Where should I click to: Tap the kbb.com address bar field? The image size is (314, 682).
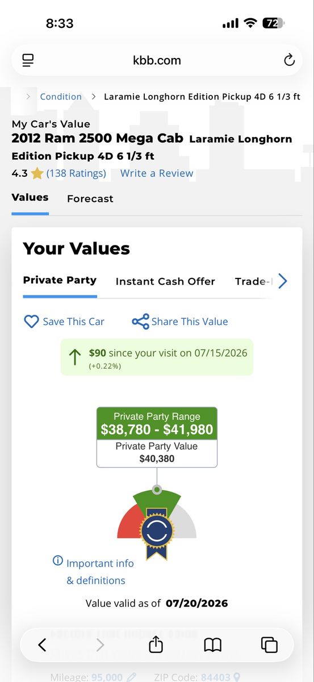coord(157,60)
